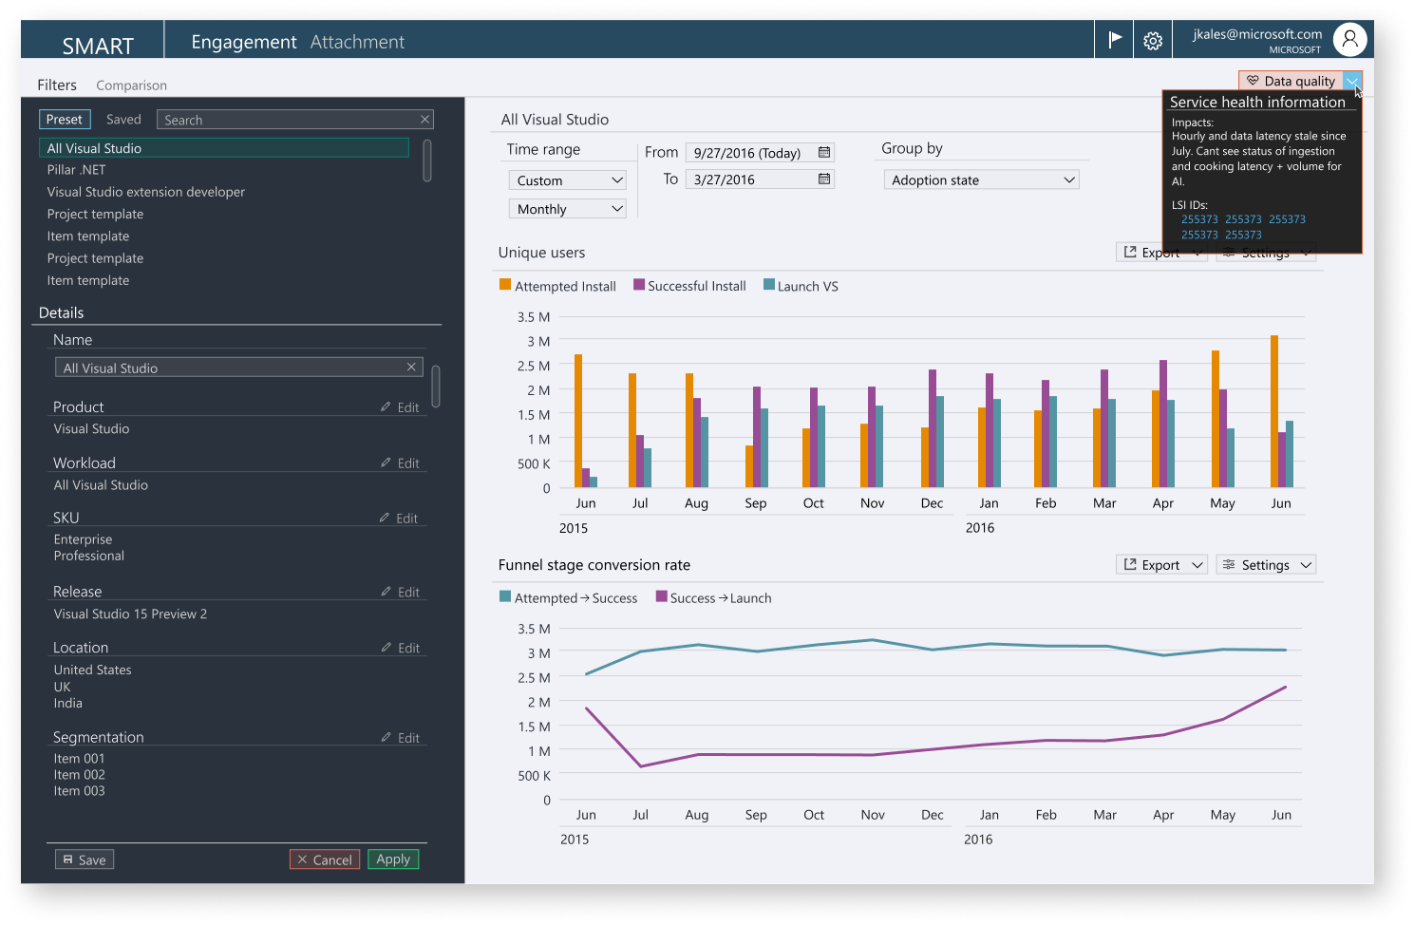This screenshot has height=925, width=1414.
Task: Save the current filter
Action: point(85,859)
